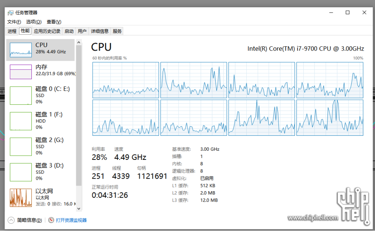Open the 选项(O) menu
The height and width of the screenshot is (231, 375).
pos(34,22)
